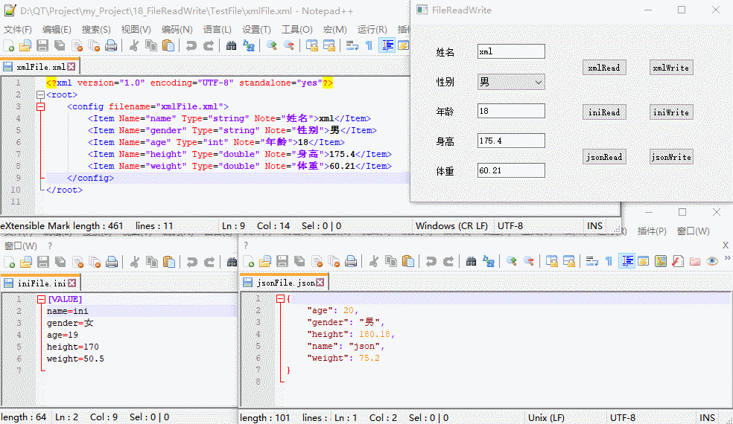Focus the 姓名 name input field
733x424 pixels.
pos(511,51)
